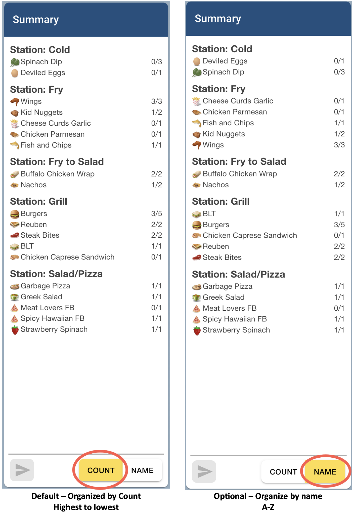Viewport: 354px width, 514px height.
Task: Select the highlighted NAME sort toggle in the right panel
Action: pyautogui.click(x=325, y=472)
